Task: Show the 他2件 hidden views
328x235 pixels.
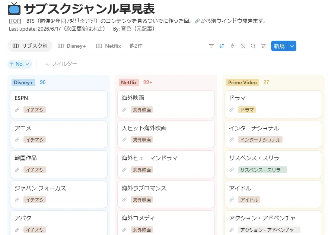Action: pyautogui.click(x=136, y=46)
